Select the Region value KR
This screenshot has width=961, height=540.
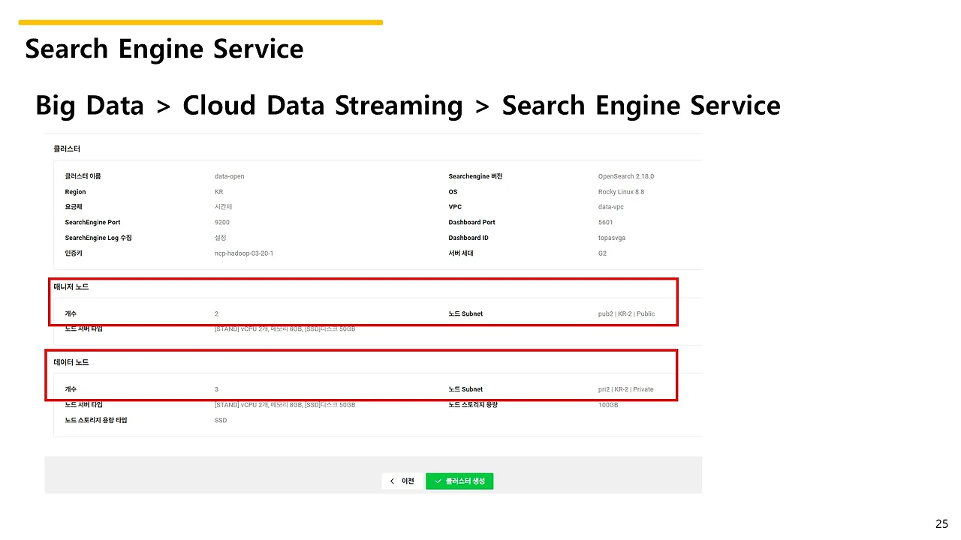pos(218,192)
